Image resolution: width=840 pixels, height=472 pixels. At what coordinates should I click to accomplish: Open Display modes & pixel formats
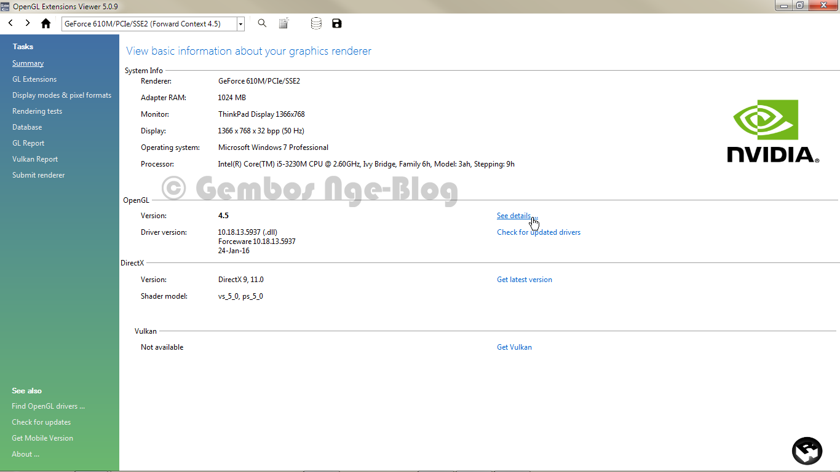[x=61, y=95]
